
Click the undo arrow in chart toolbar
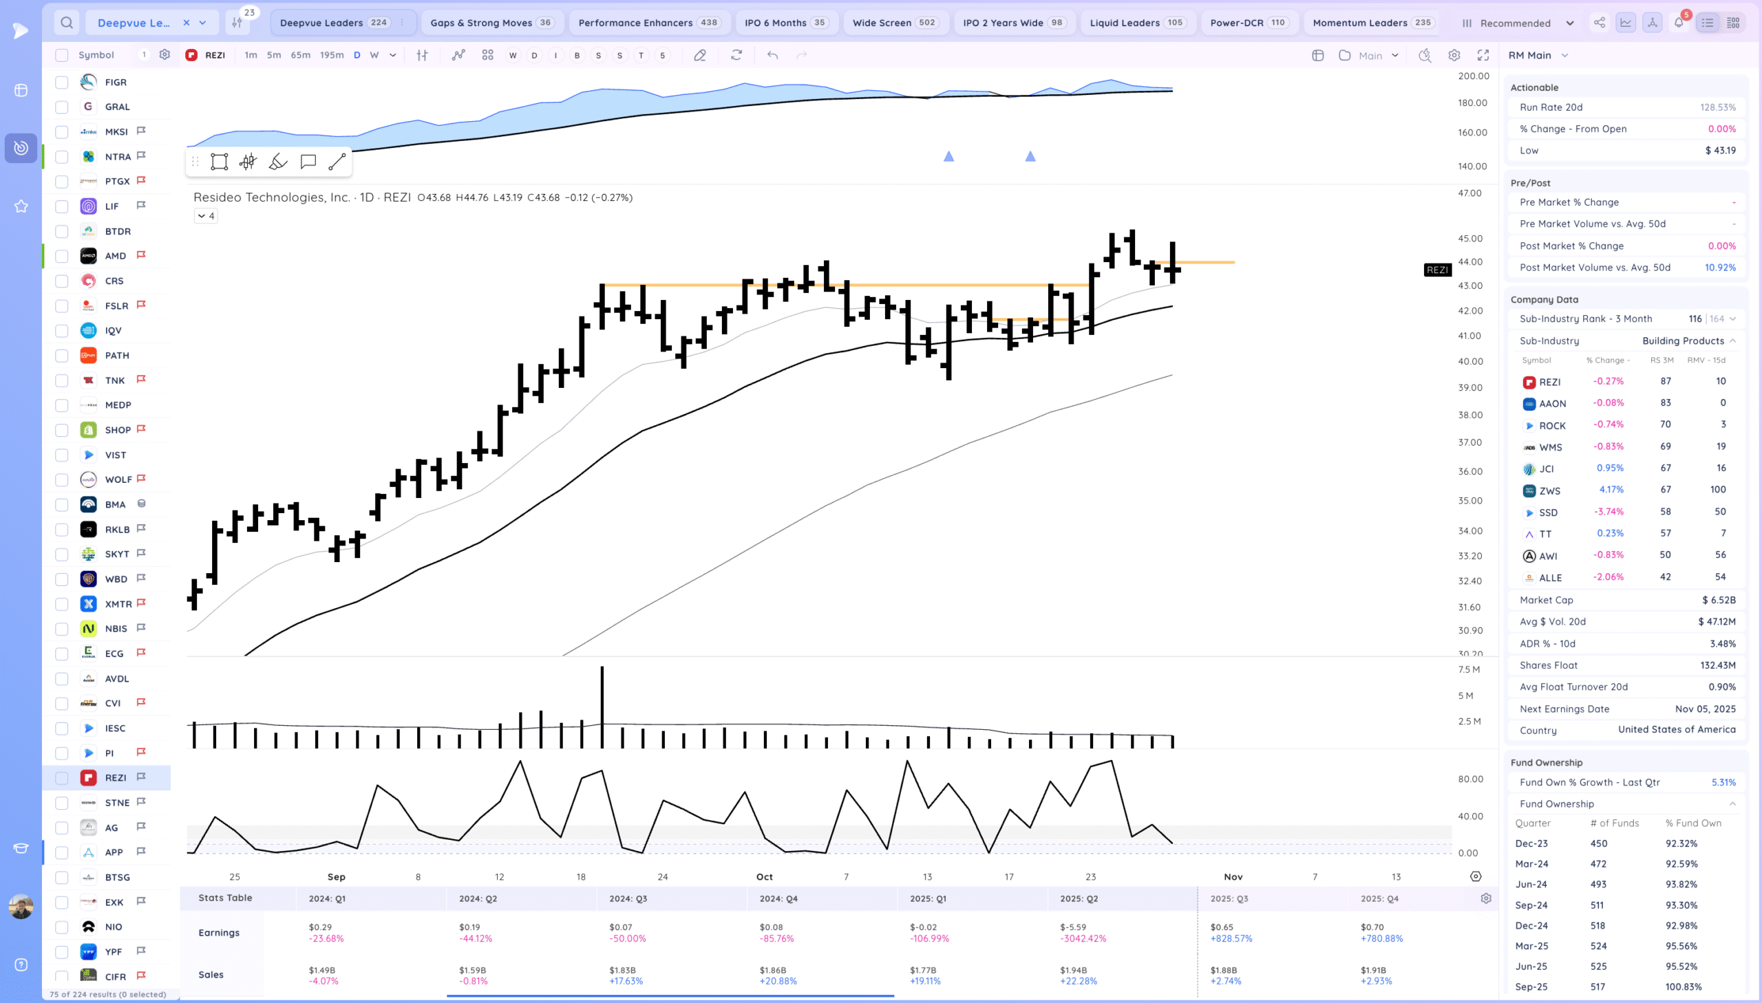click(772, 55)
